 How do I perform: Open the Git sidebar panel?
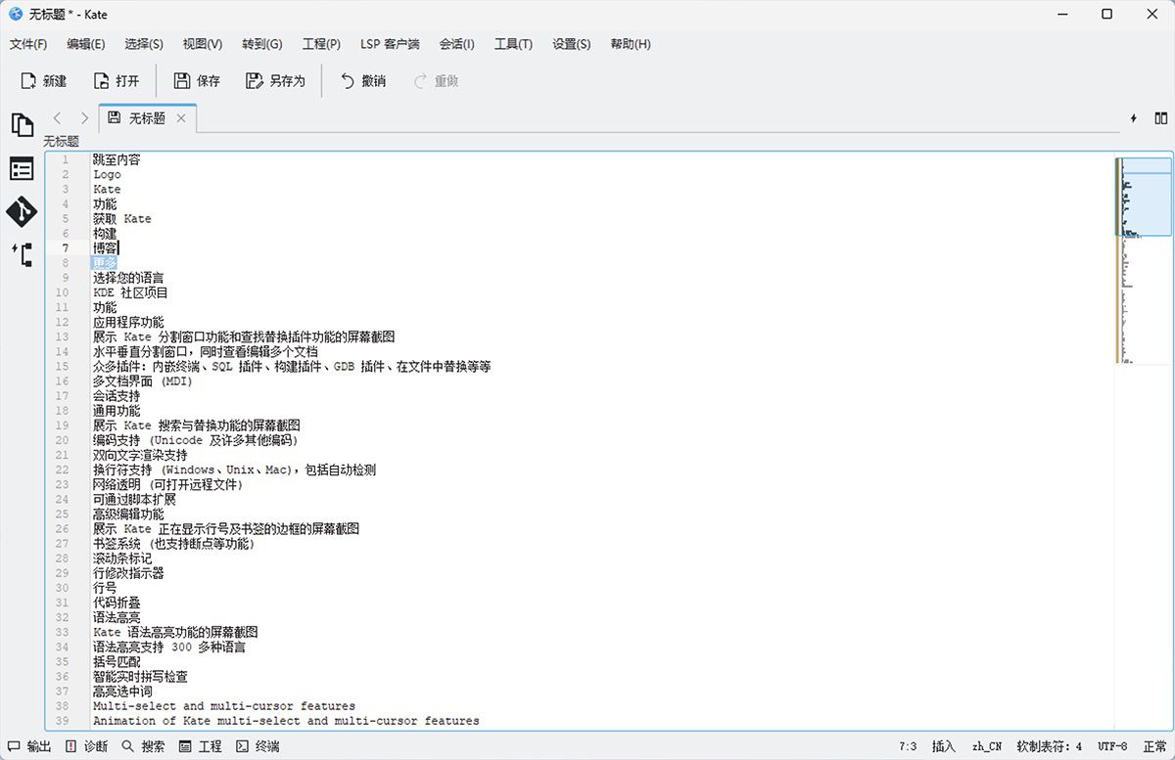(22, 211)
